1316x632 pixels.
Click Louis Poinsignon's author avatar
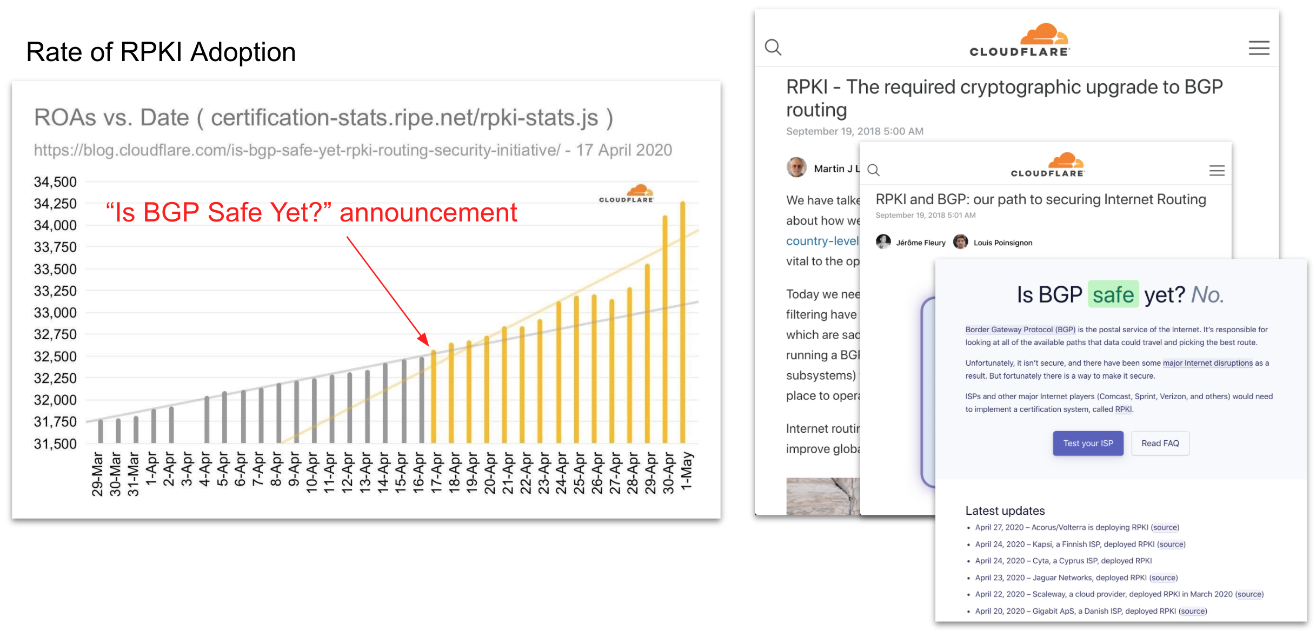(960, 242)
